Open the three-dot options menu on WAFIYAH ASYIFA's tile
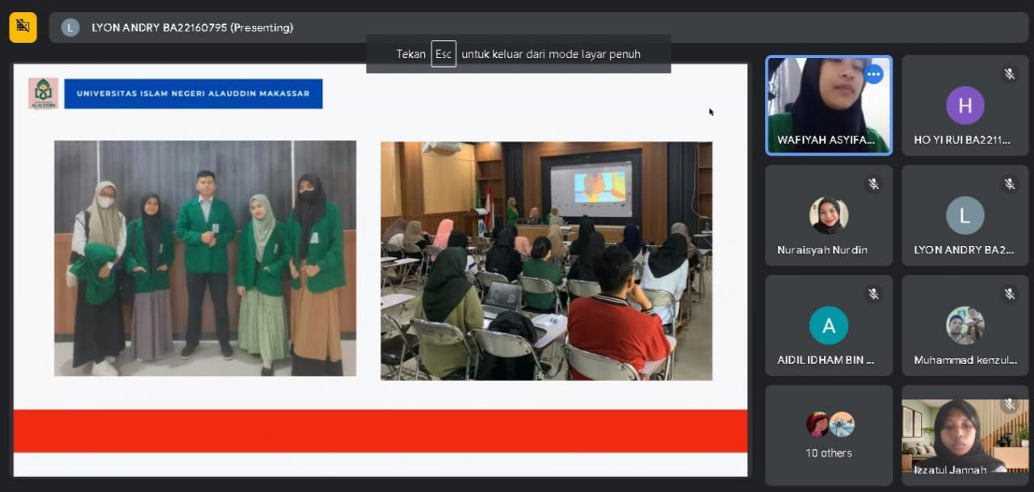Image resolution: width=1034 pixels, height=492 pixels. coord(873,73)
